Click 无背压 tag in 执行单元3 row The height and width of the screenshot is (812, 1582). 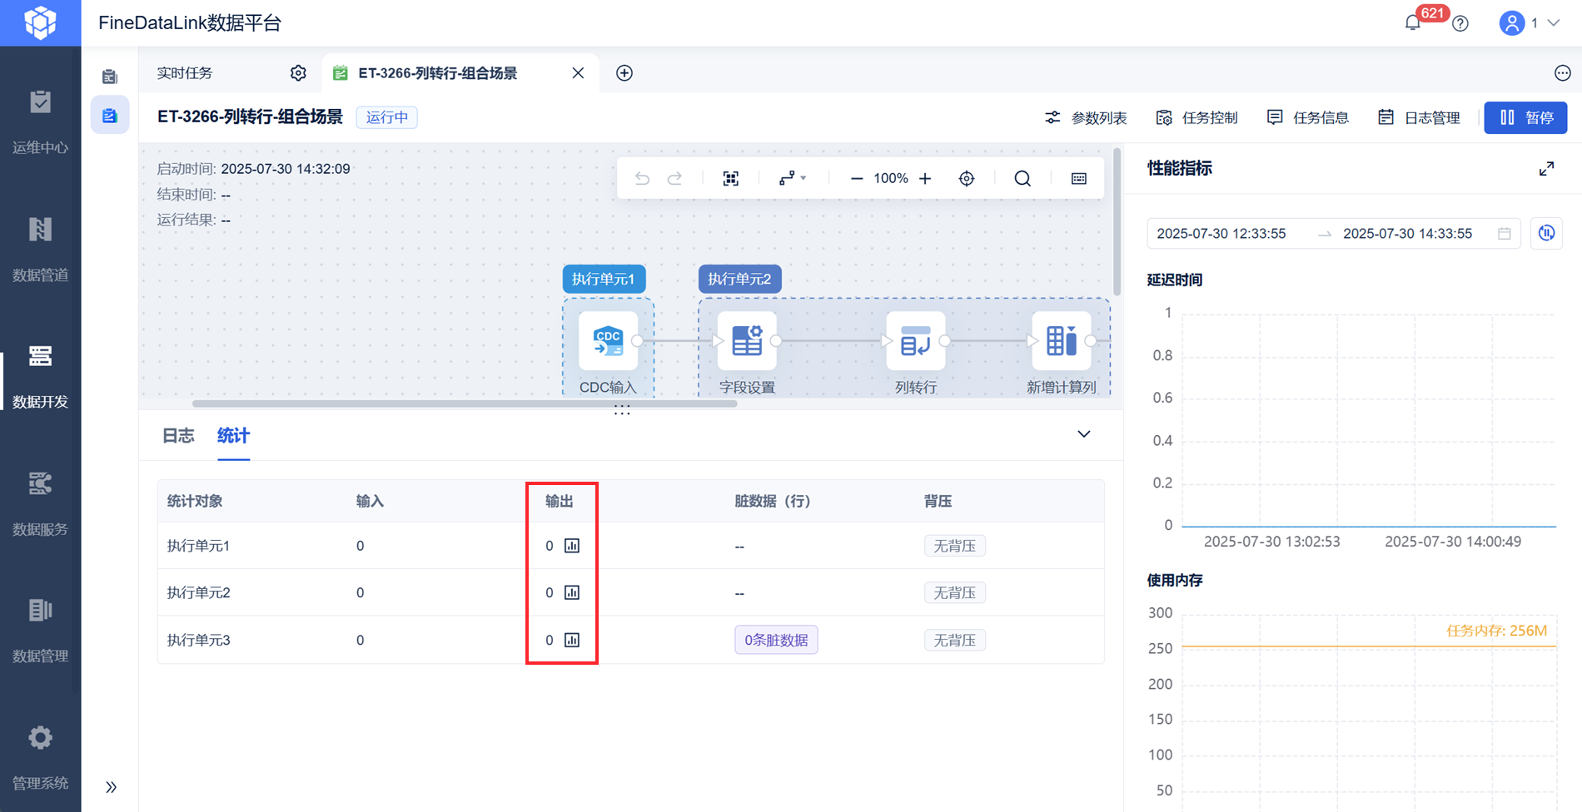coord(955,640)
